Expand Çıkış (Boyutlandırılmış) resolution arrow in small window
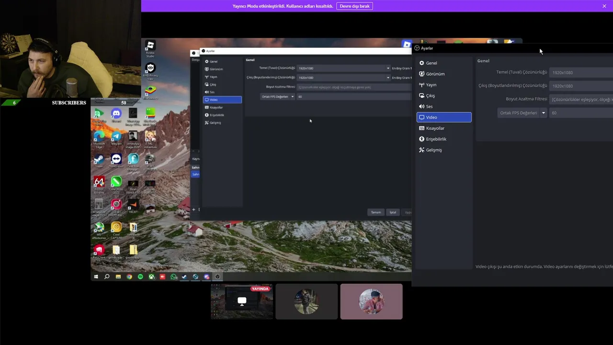Viewport: 613px width, 345px height. tap(388, 78)
